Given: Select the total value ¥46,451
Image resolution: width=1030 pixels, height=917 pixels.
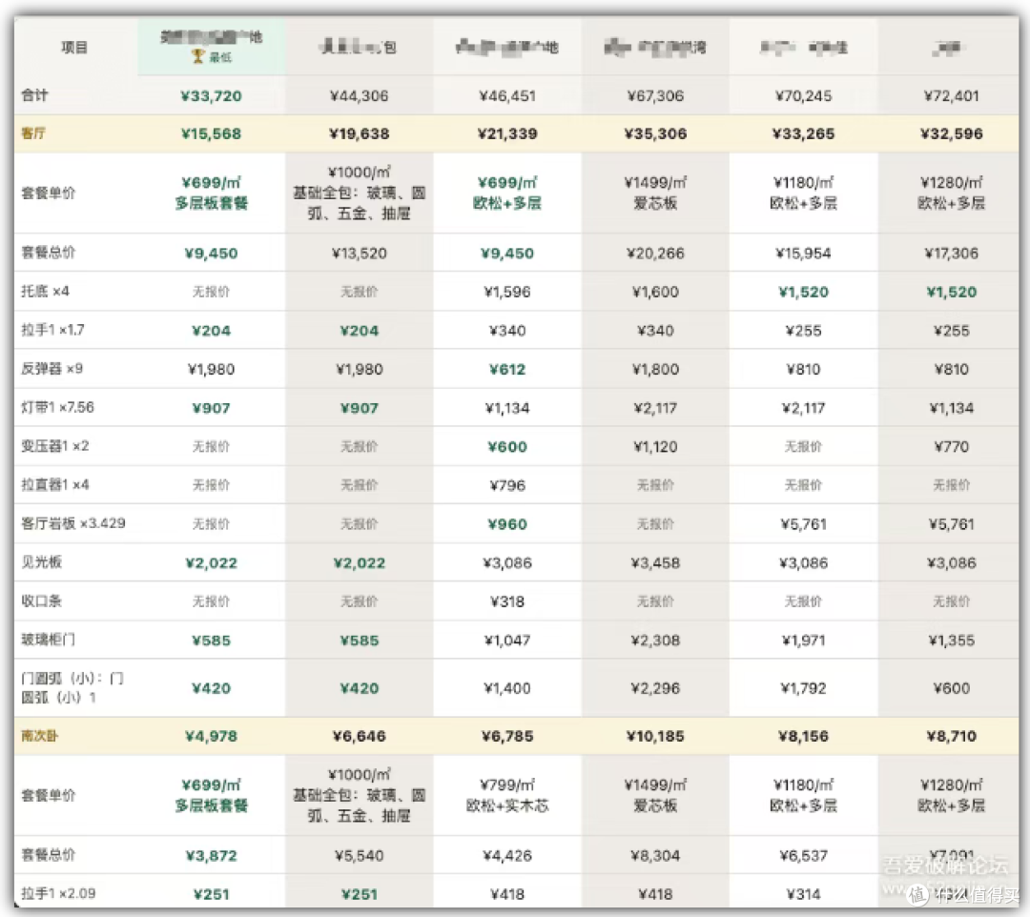Looking at the screenshot, I should point(507,96).
